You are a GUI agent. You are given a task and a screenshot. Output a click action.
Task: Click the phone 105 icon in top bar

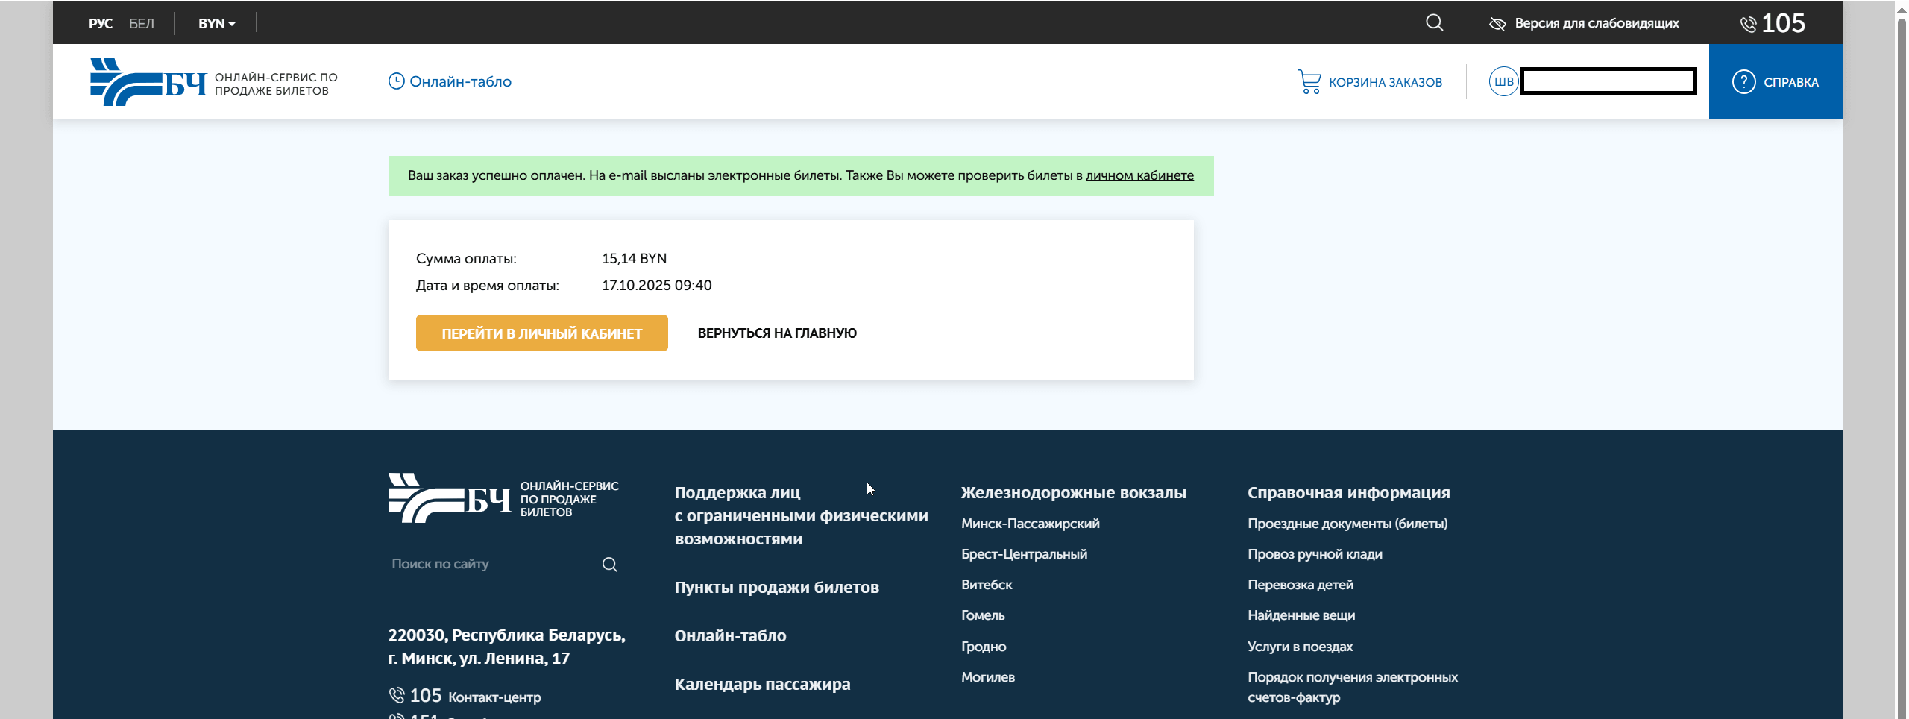click(x=1748, y=25)
